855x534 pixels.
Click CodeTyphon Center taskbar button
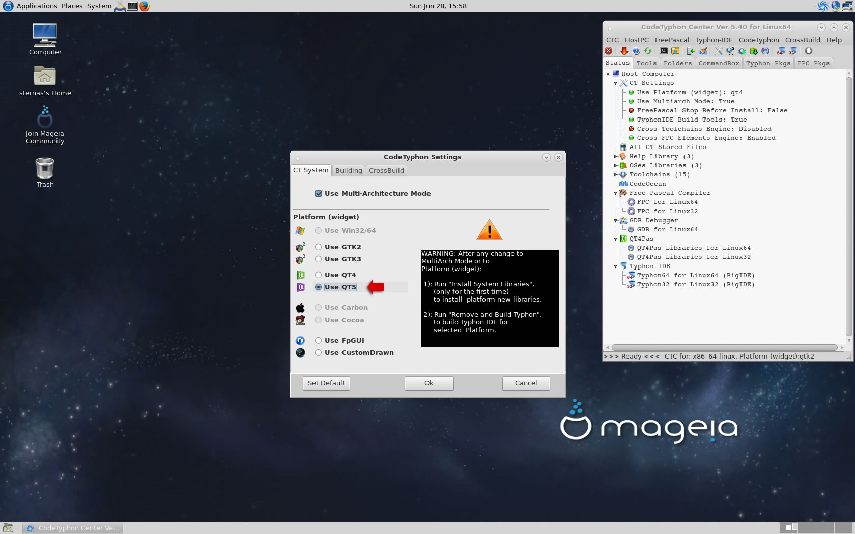click(73, 528)
